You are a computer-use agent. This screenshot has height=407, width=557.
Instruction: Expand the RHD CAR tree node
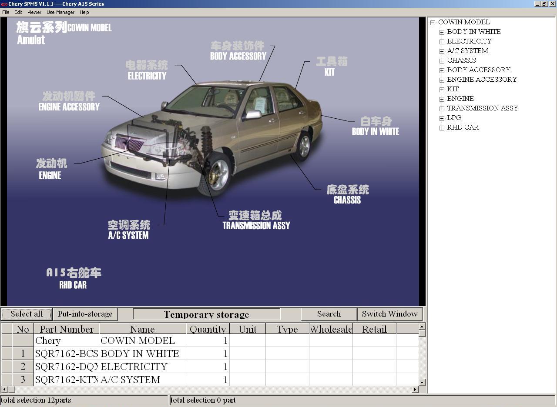tap(442, 128)
